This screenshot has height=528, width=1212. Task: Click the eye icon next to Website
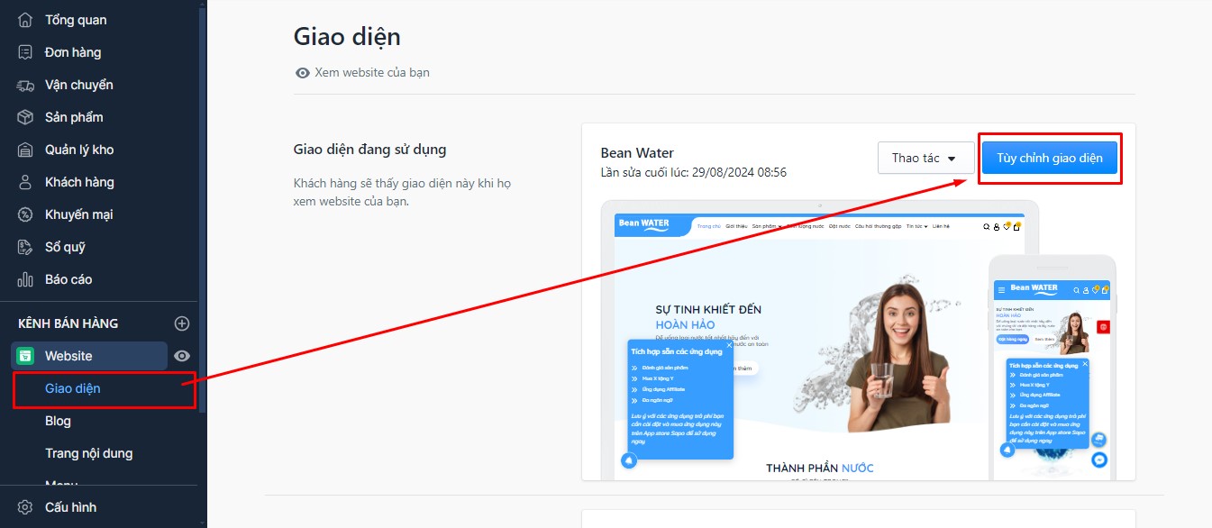point(182,356)
